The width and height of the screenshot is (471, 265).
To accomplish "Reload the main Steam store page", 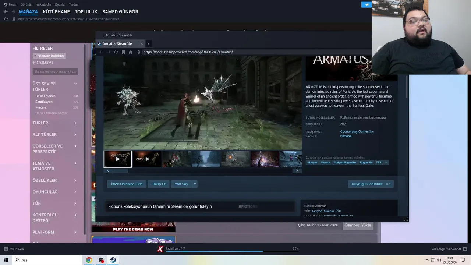I will 6,19.
